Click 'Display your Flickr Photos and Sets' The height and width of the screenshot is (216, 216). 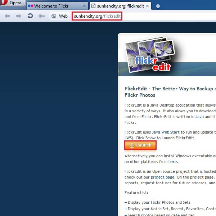pyautogui.click(x=159, y=202)
